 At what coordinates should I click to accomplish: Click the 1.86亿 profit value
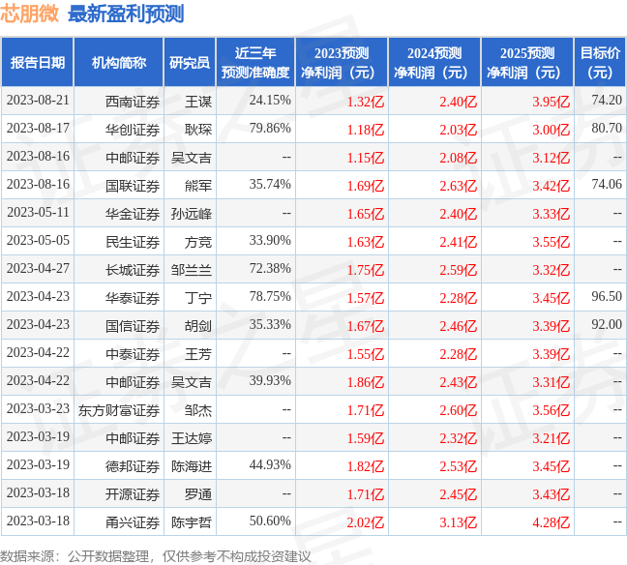point(365,382)
